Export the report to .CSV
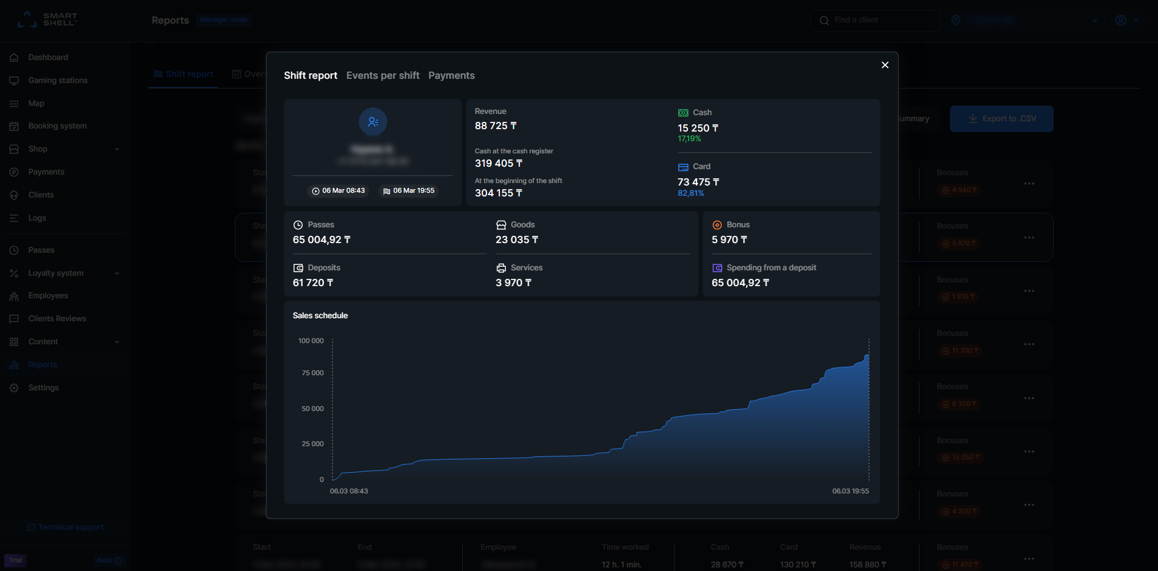Image resolution: width=1158 pixels, height=571 pixels. click(1001, 118)
